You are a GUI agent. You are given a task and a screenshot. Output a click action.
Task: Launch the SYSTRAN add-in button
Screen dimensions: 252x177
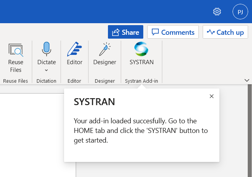point(141,54)
